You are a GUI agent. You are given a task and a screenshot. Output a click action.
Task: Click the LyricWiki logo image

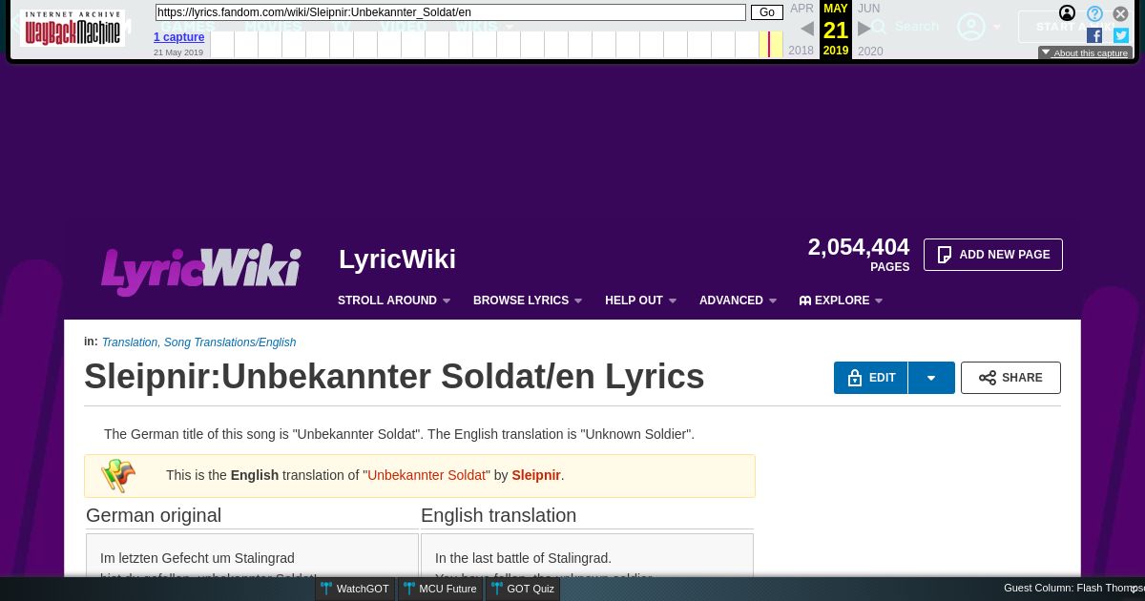[x=201, y=269]
